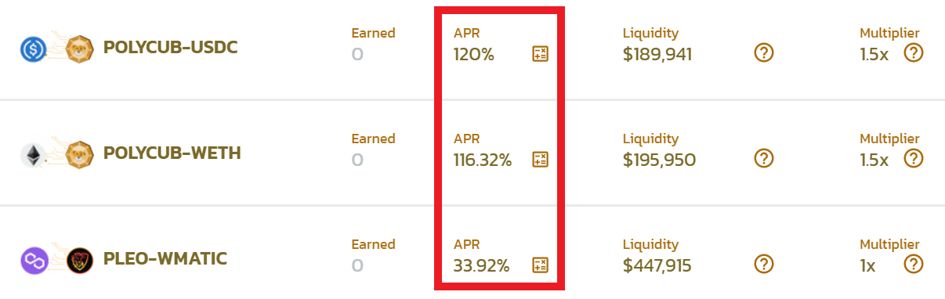Open APR calculator for PLEO-WMATIC

(540, 265)
